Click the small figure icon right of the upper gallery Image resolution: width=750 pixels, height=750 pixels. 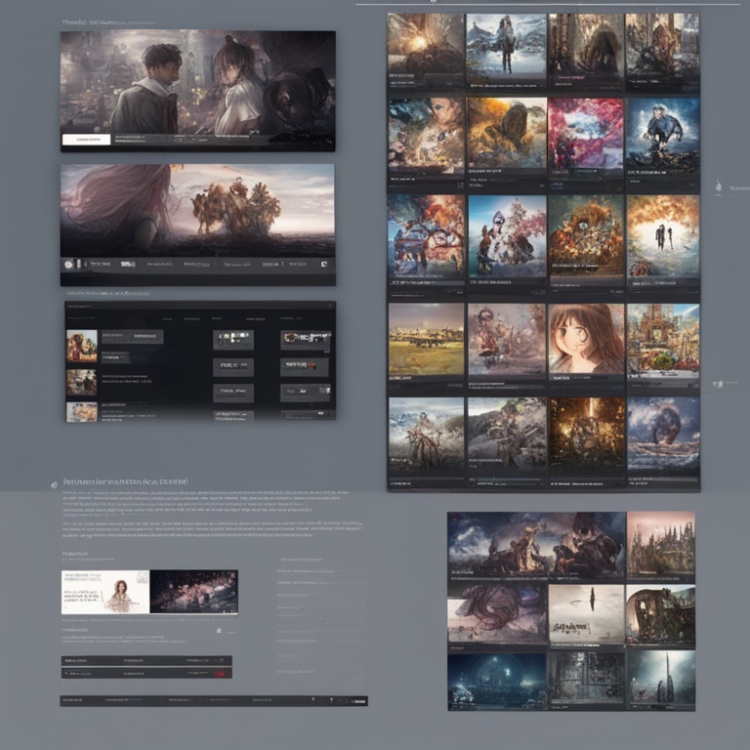click(718, 187)
